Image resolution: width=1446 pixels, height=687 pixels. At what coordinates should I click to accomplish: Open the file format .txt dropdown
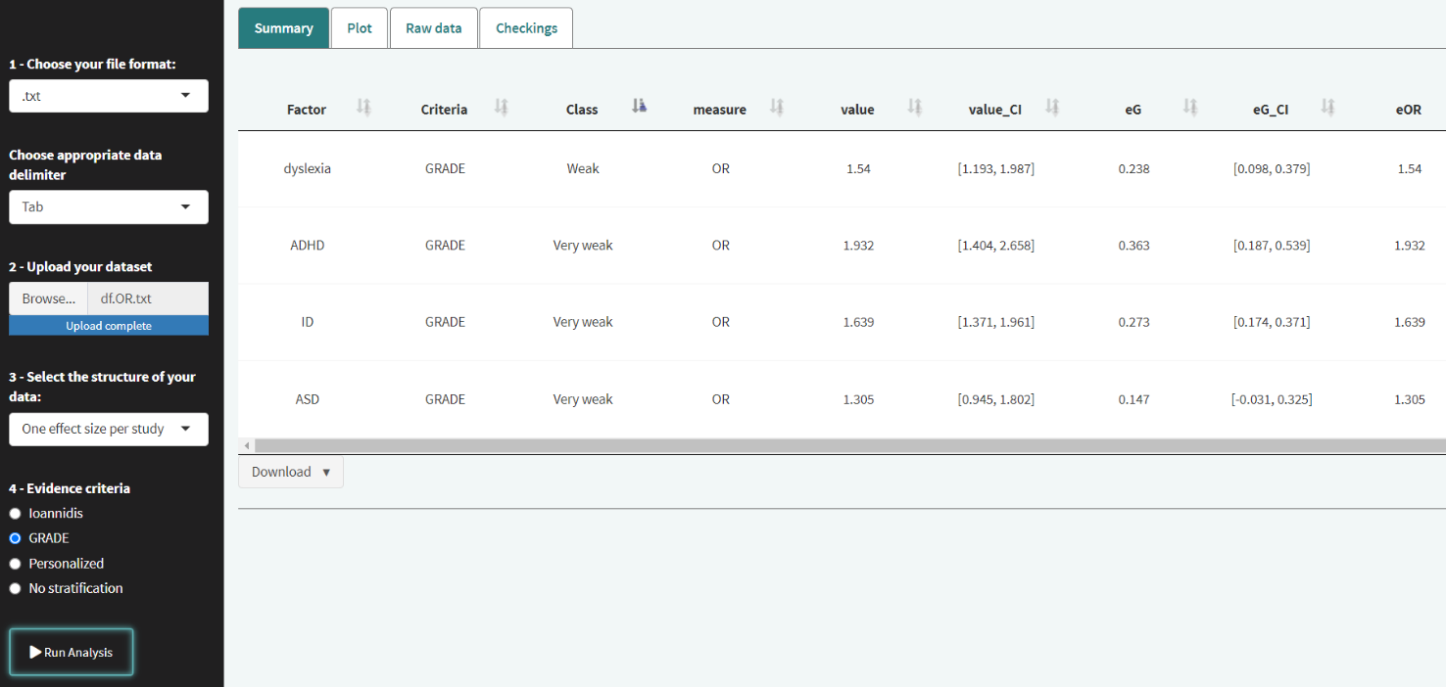click(109, 96)
